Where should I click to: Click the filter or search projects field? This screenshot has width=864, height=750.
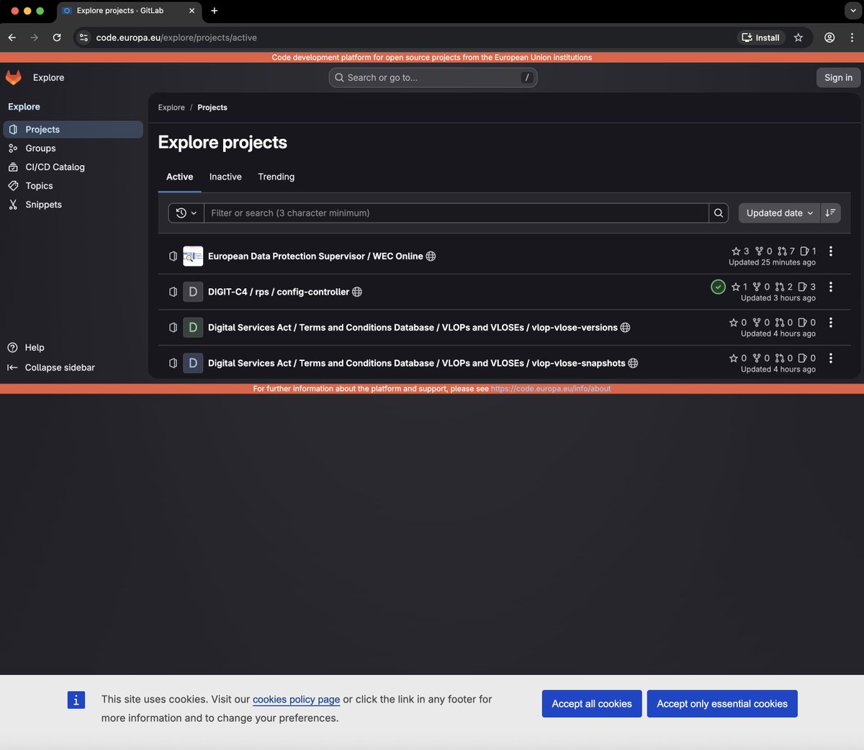[x=456, y=213]
